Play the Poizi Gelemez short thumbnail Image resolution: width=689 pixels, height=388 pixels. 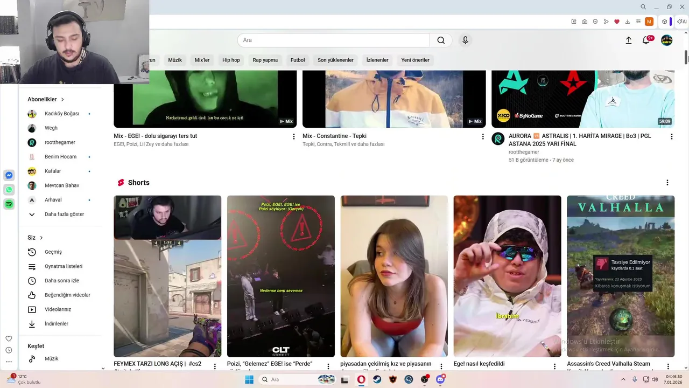click(x=281, y=276)
